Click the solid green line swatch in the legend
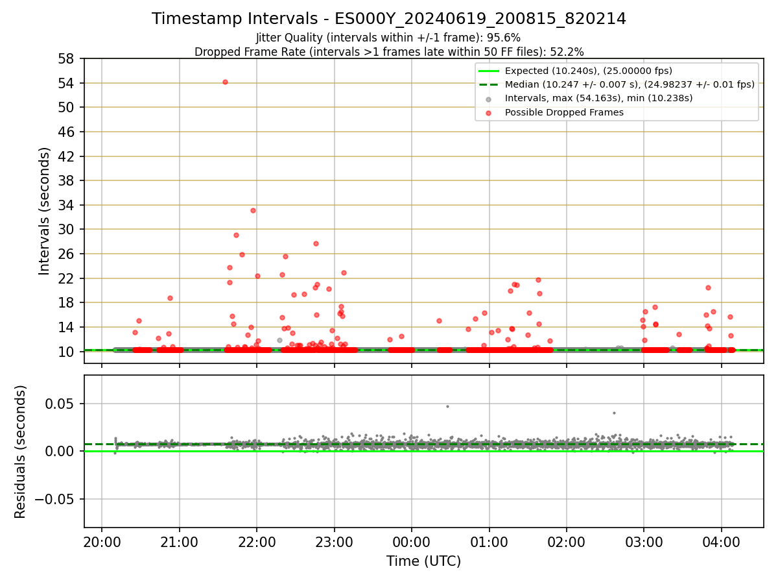Image resolution: width=778 pixels, height=584 pixels. 488,71
